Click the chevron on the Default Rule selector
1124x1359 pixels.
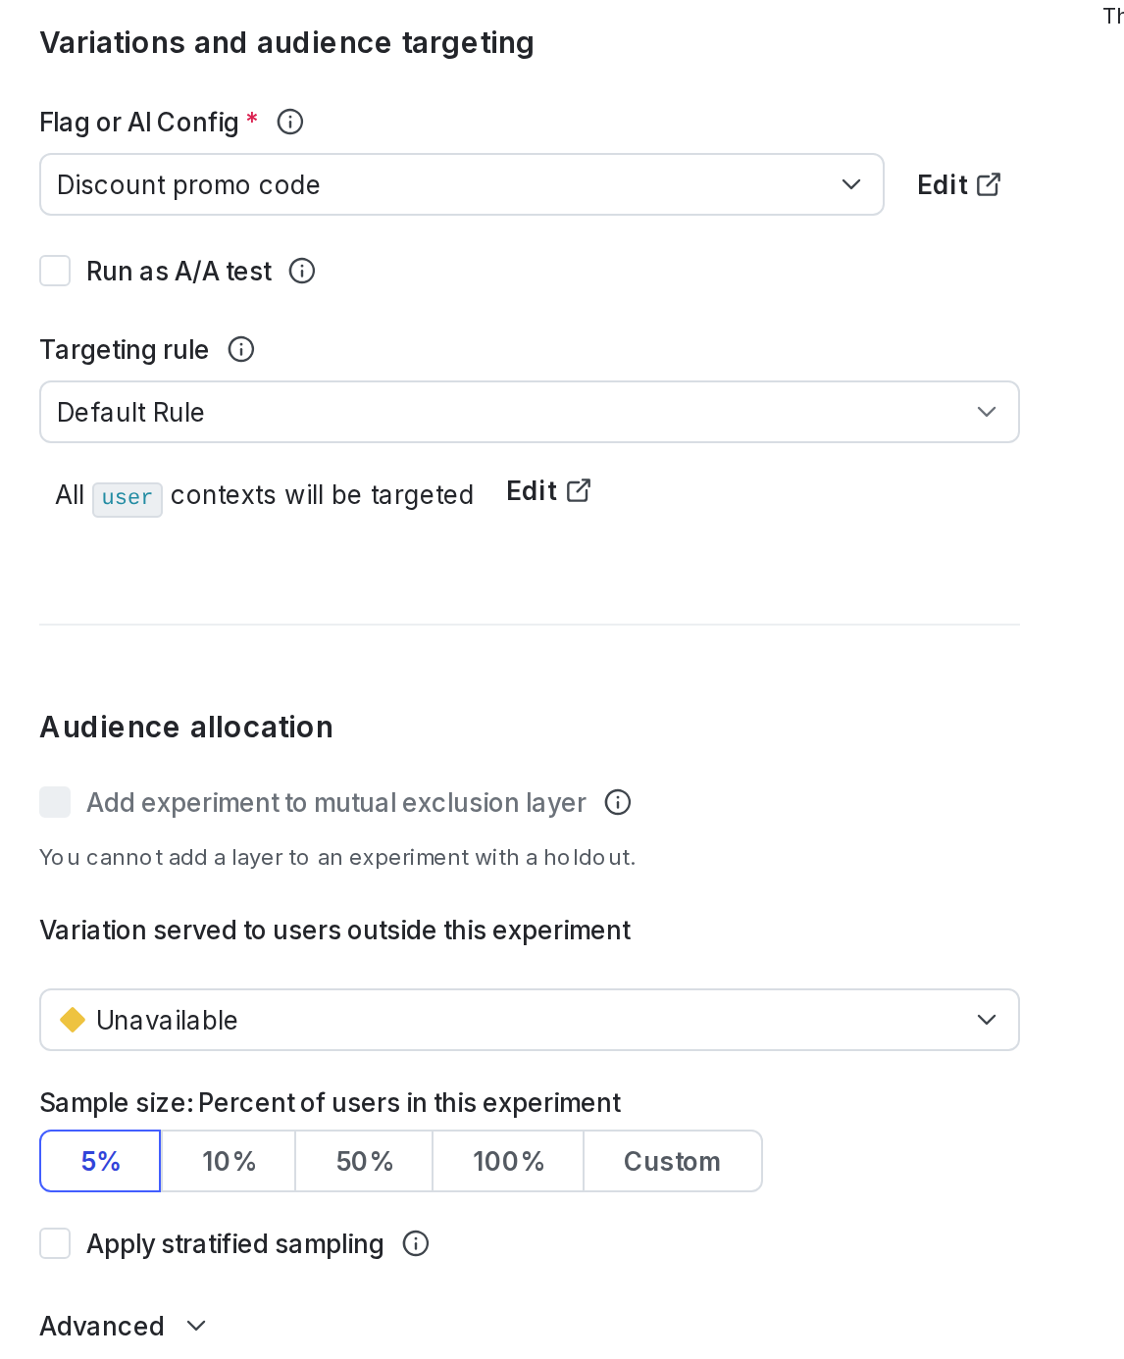click(988, 412)
